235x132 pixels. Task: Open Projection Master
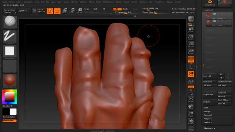coord(9,11)
